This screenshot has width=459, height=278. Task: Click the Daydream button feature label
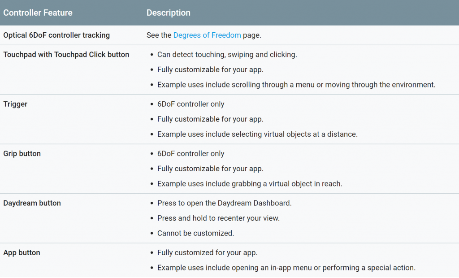pyautogui.click(x=32, y=203)
